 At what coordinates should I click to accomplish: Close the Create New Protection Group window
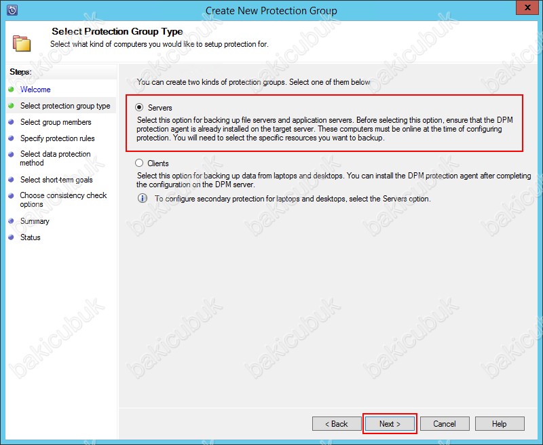click(x=527, y=7)
